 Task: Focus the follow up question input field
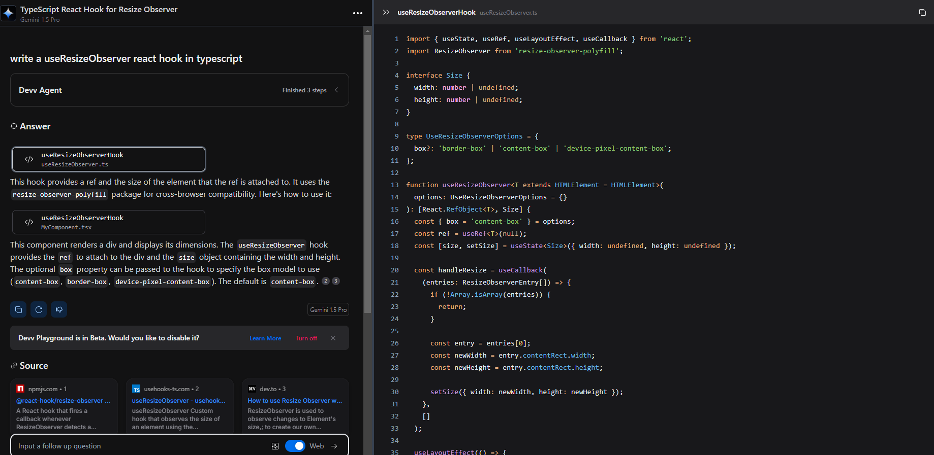(137, 446)
